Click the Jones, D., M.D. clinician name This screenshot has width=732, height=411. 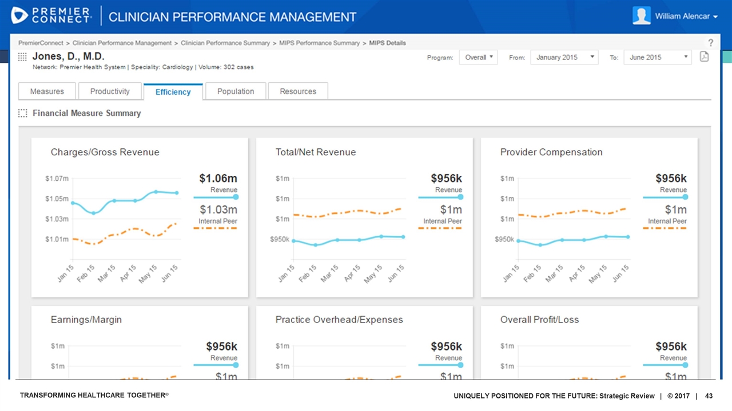point(68,57)
